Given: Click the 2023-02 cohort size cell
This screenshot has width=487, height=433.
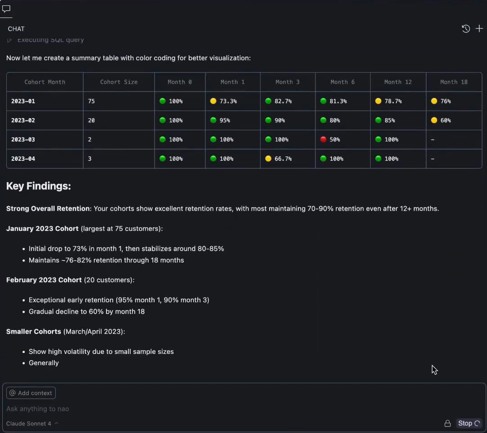Looking at the screenshot, I should [x=119, y=120].
